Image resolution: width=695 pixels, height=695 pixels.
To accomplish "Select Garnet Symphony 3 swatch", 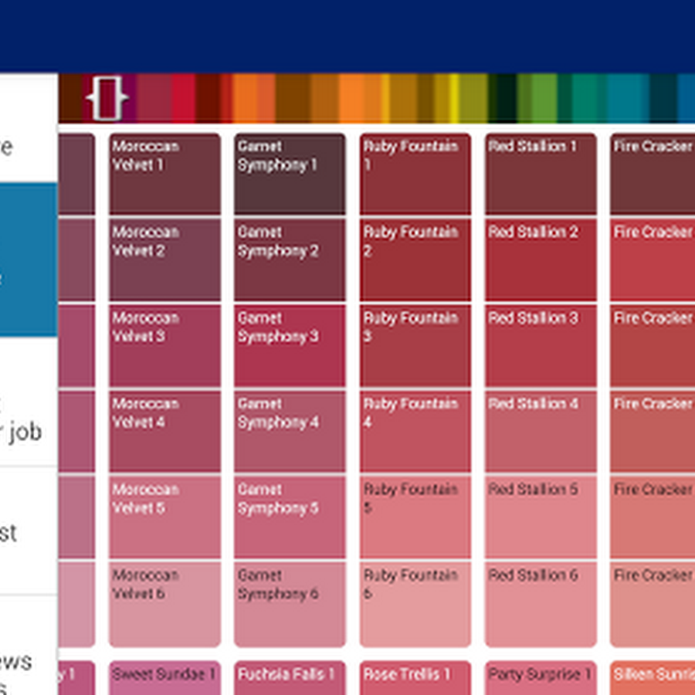I will [290, 345].
